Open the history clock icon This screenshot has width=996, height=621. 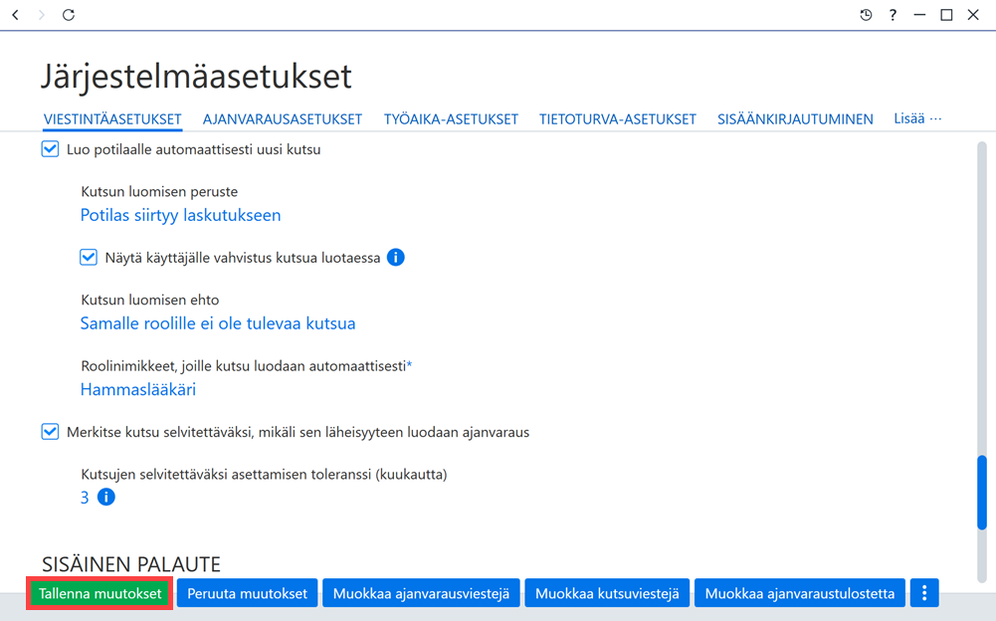866,15
